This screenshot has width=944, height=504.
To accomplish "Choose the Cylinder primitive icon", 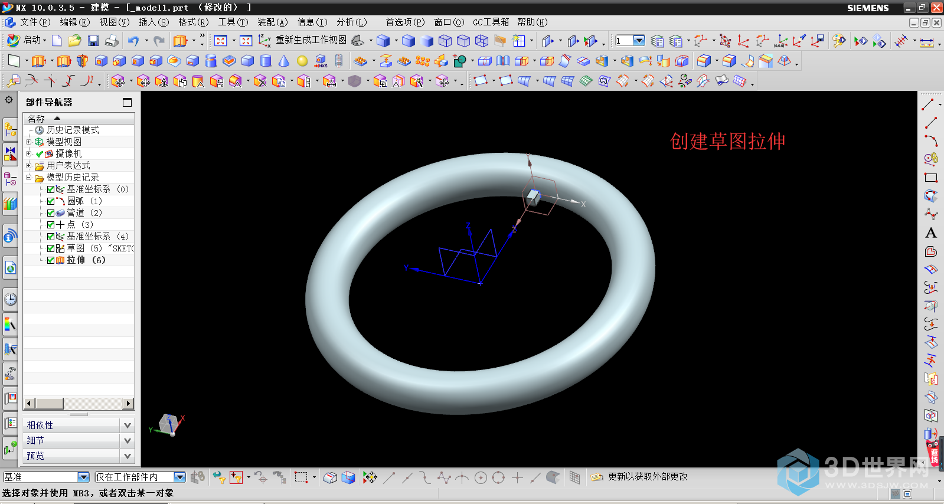I will tap(266, 61).
